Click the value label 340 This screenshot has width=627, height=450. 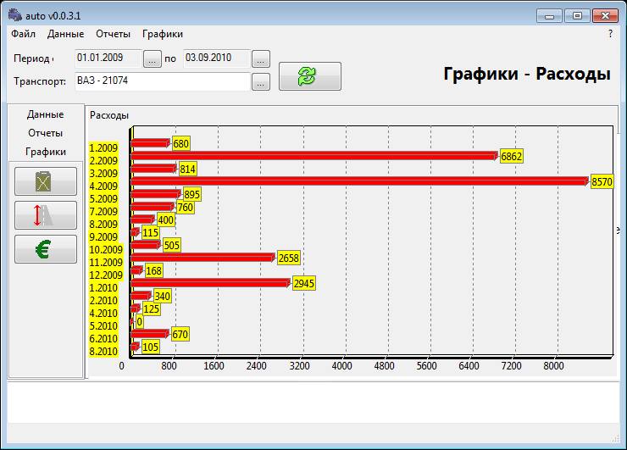pyautogui.click(x=163, y=296)
